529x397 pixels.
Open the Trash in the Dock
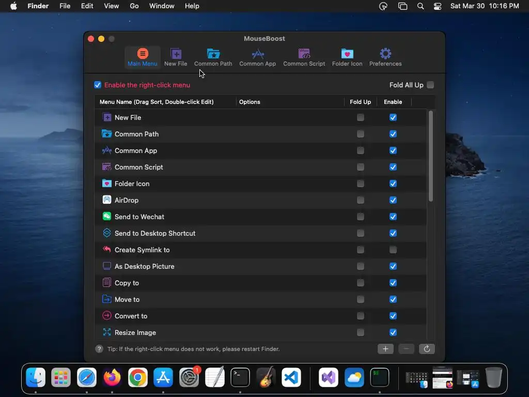click(493, 377)
